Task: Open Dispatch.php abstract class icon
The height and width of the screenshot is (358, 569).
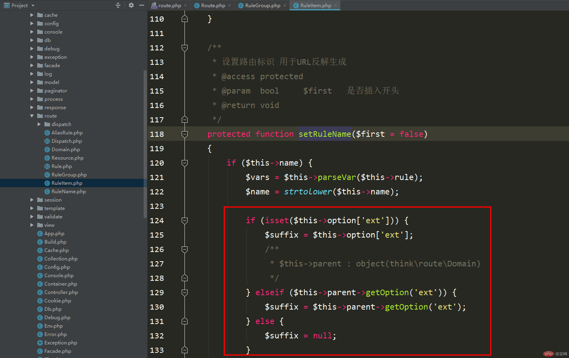Action: click(x=47, y=141)
